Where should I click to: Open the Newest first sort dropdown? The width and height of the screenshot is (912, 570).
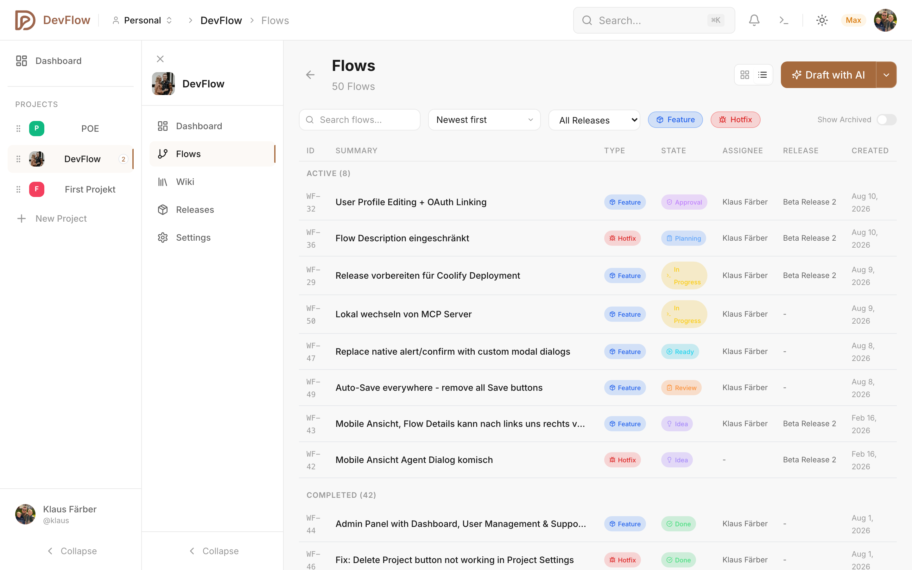tap(484, 120)
